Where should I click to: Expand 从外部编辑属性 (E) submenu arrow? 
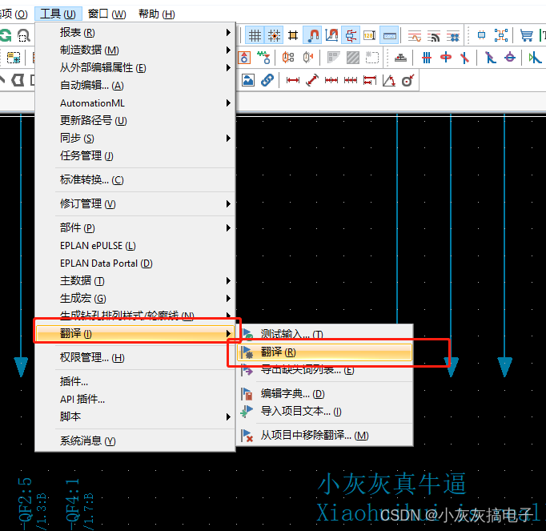tap(228, 67)
